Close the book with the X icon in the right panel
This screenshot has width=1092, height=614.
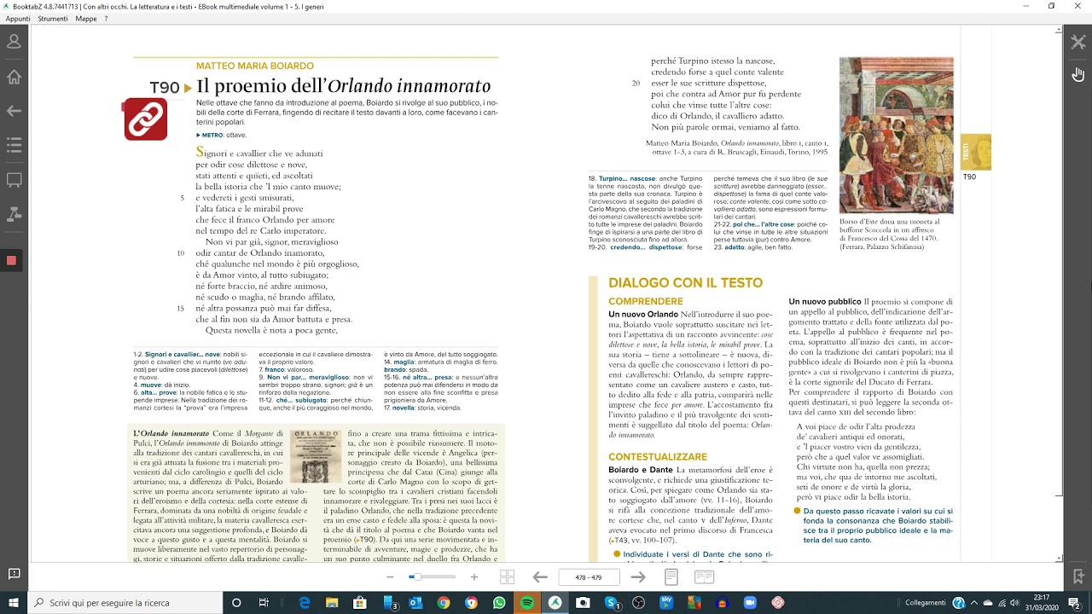(x=1078, y=42)
